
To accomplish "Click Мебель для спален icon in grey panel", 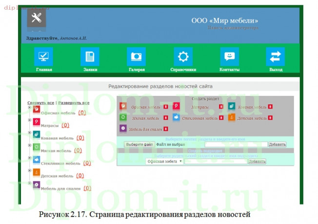I will pyautogui.click(x=123, y=128).
